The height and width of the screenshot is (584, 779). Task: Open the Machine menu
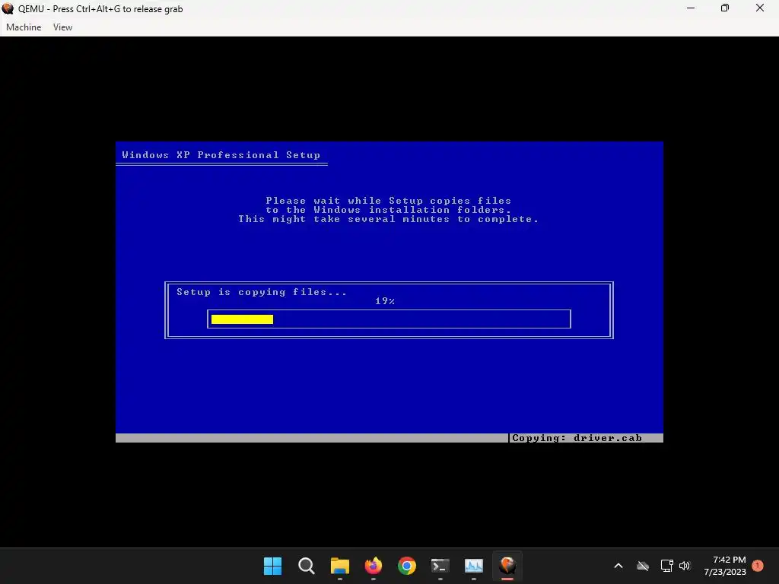coord(24,27)
